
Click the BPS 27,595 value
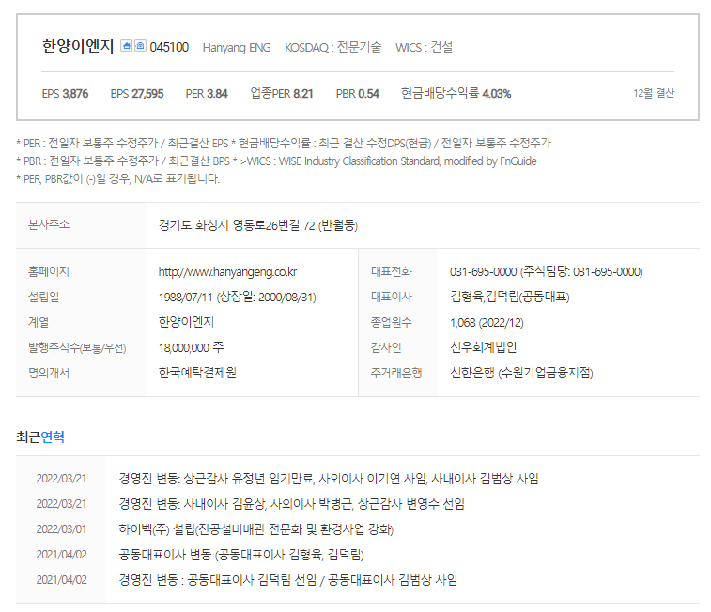pyautogui.click(x=136, y=94)
